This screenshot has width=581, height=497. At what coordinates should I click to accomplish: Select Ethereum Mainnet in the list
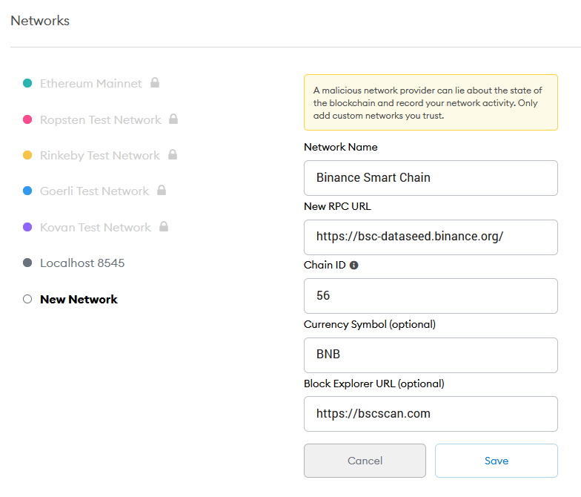coord(90,83)
